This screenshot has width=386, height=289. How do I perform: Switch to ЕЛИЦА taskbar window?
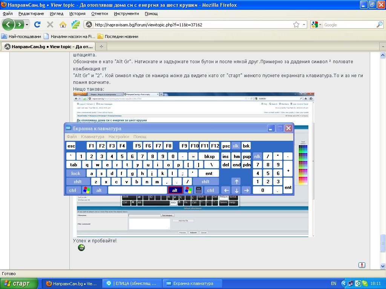[132, 283]
